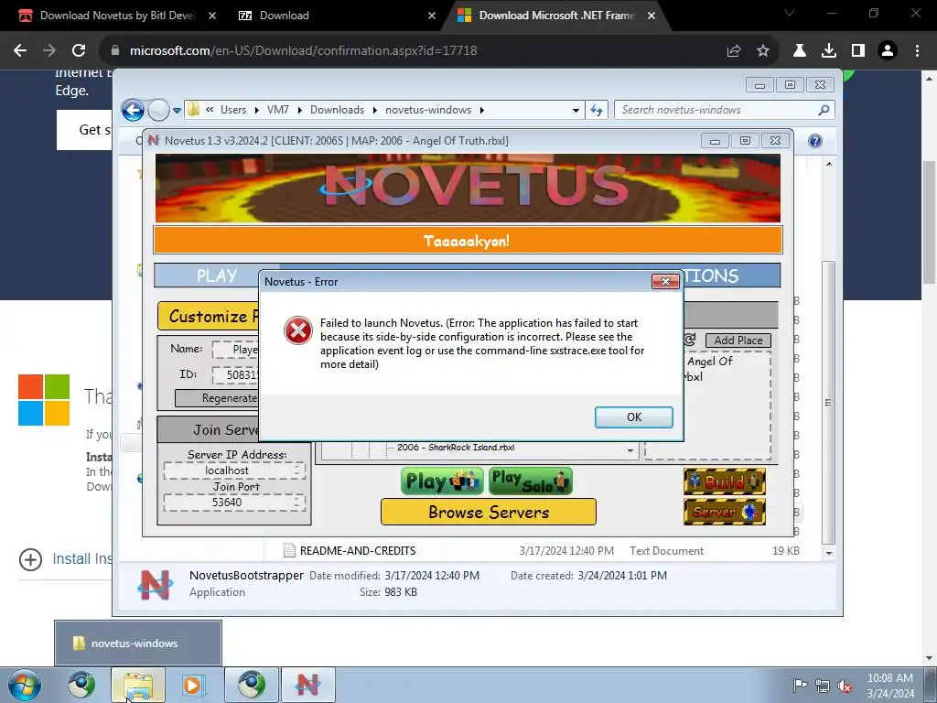Bookmark the page with the star icon
Image resolution: width=937 pixels, height=703 pixels.
(x=763, y=51)
